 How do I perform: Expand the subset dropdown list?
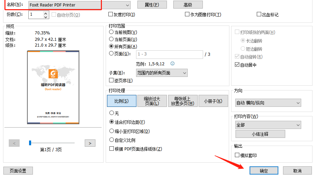pyautogui.click(x=185, y=73)
